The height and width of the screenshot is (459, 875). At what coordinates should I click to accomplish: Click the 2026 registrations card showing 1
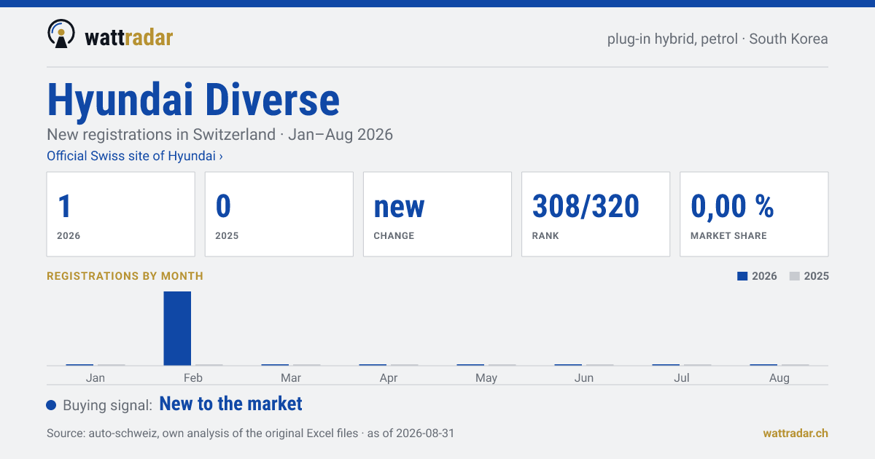click(x=121, y=214)
